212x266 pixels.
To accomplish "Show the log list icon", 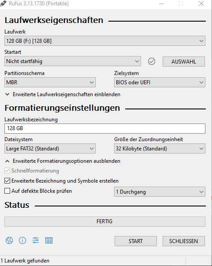I will click(x=49, y=240).
